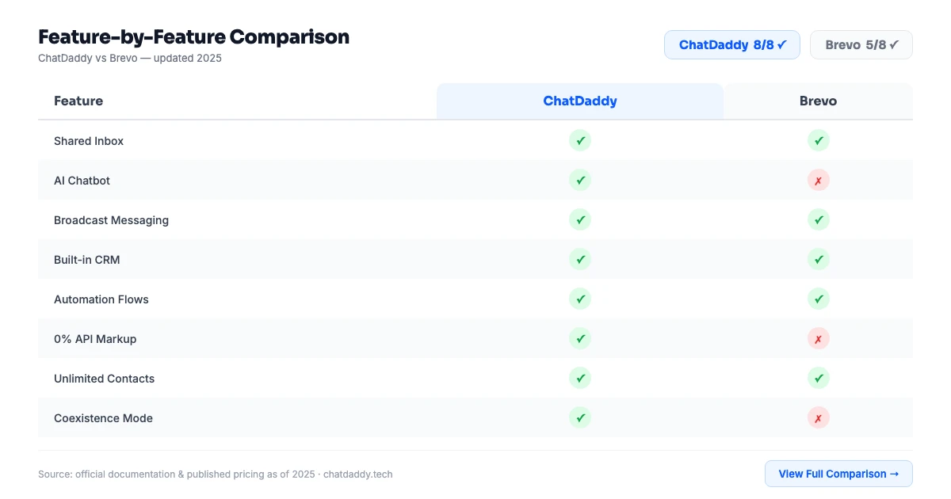Select the Brevo 5/8 score badge
The width and height of the screenshot is (951, 499).
click(861, 44)
